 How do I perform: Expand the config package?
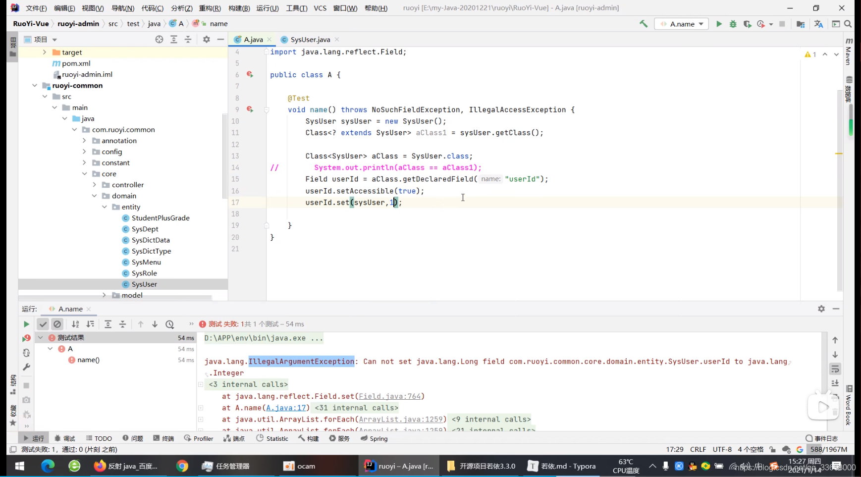(84, 152)
